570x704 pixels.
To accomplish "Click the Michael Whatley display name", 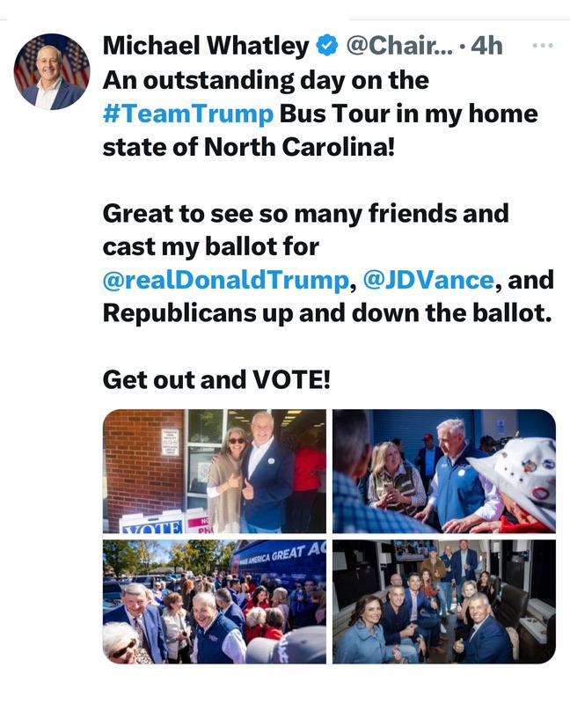I will 206,46.
